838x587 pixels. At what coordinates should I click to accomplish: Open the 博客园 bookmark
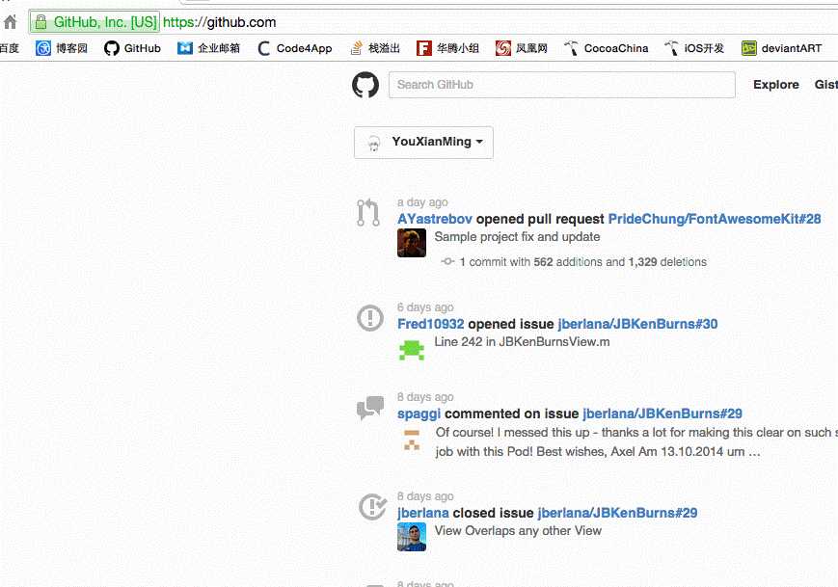(62, 48)
